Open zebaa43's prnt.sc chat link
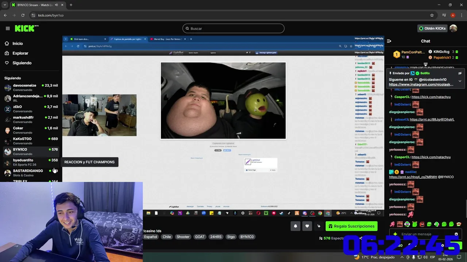 432,119
